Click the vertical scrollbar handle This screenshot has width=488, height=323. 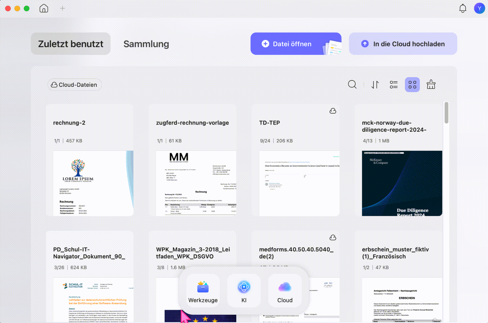(x=446, y=113)
